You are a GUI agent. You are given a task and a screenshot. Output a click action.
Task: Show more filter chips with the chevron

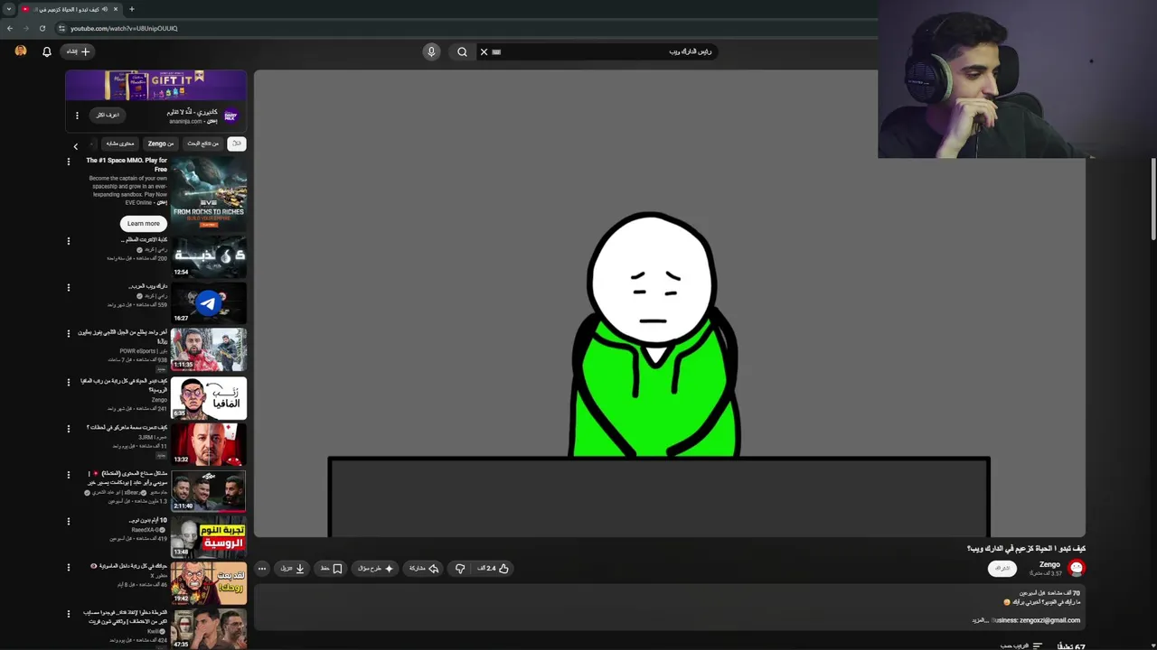[76, 145]
